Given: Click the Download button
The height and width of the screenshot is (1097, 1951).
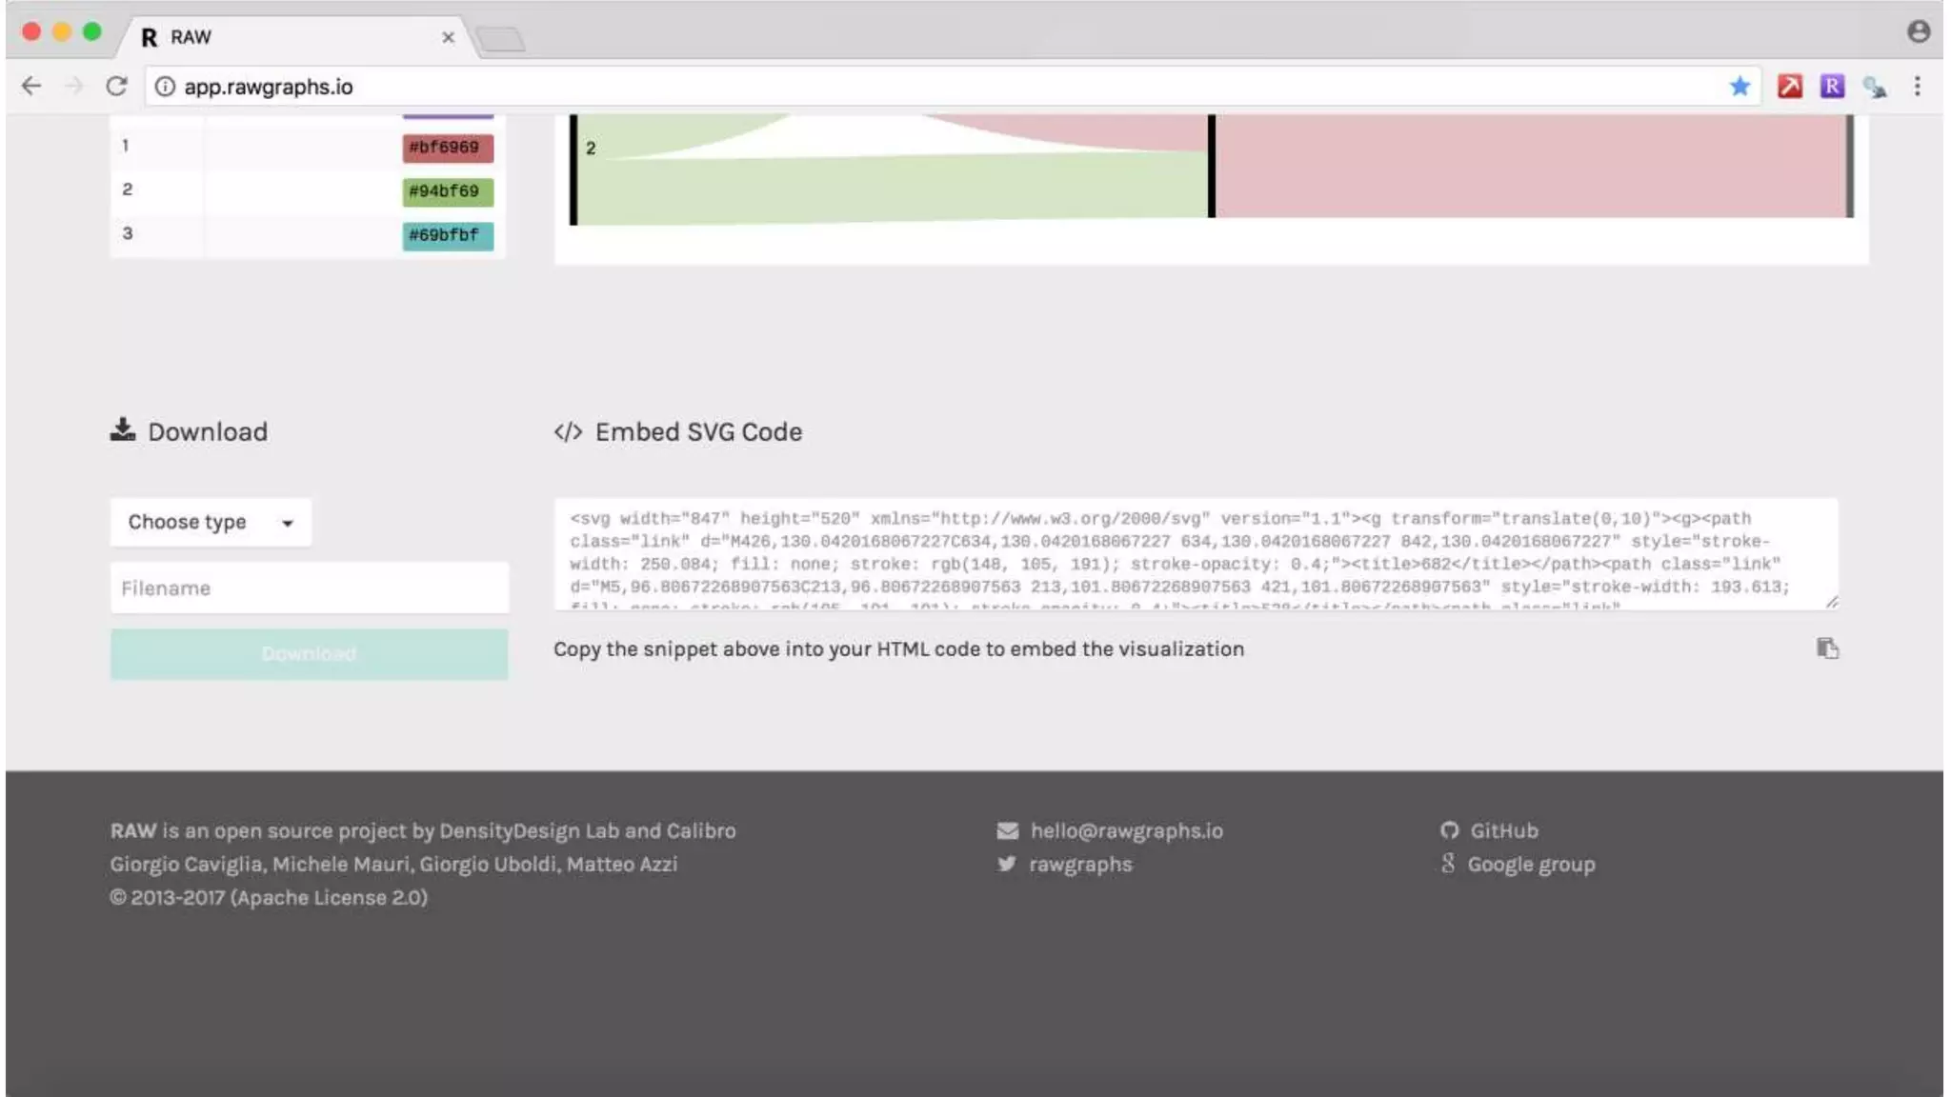Looking at the screenshot, I should click(309, 654).
